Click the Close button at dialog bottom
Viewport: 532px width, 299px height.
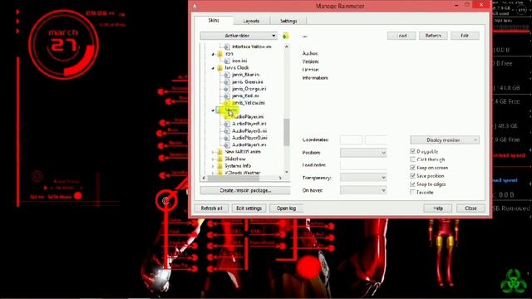point(470,208)
